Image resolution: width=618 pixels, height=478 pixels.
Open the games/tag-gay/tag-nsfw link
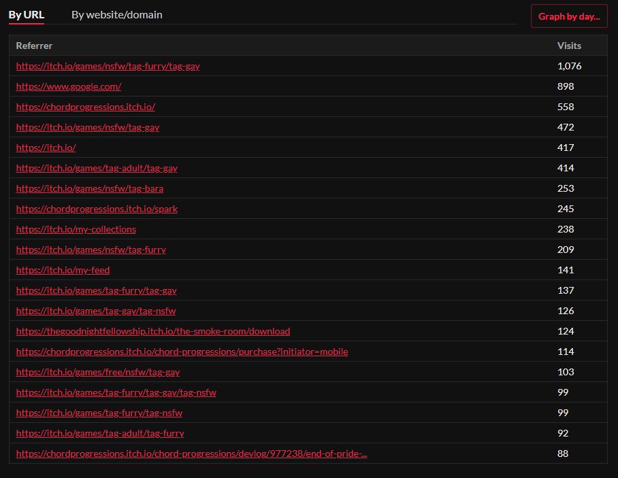pos(96,311)
